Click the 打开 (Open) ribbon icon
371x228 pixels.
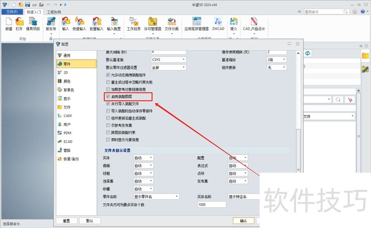coord(19,24)
